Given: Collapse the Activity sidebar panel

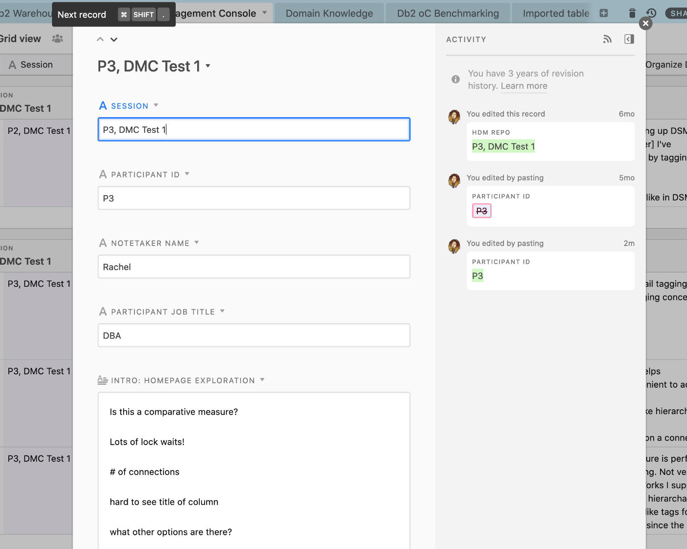Looking at the screenshot, I should (x=629, y=39).
